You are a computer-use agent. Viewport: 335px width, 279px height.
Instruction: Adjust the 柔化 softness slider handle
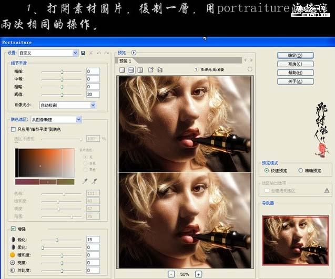[x=43, y=247]
